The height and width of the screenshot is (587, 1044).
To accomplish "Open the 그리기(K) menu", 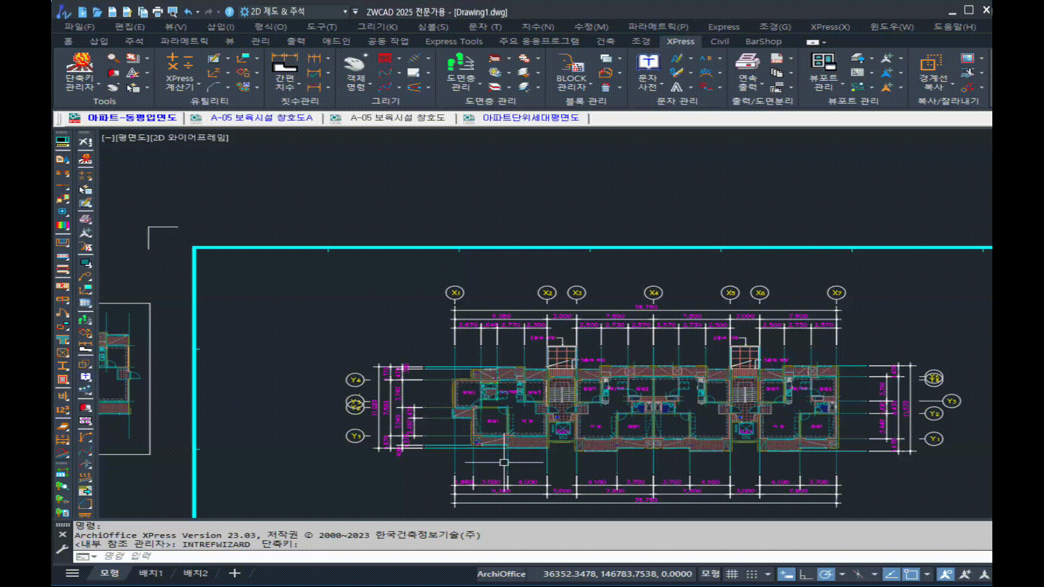I will point(377,27).
